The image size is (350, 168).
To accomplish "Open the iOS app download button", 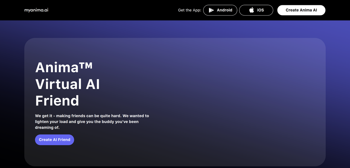I will [256, 10].
